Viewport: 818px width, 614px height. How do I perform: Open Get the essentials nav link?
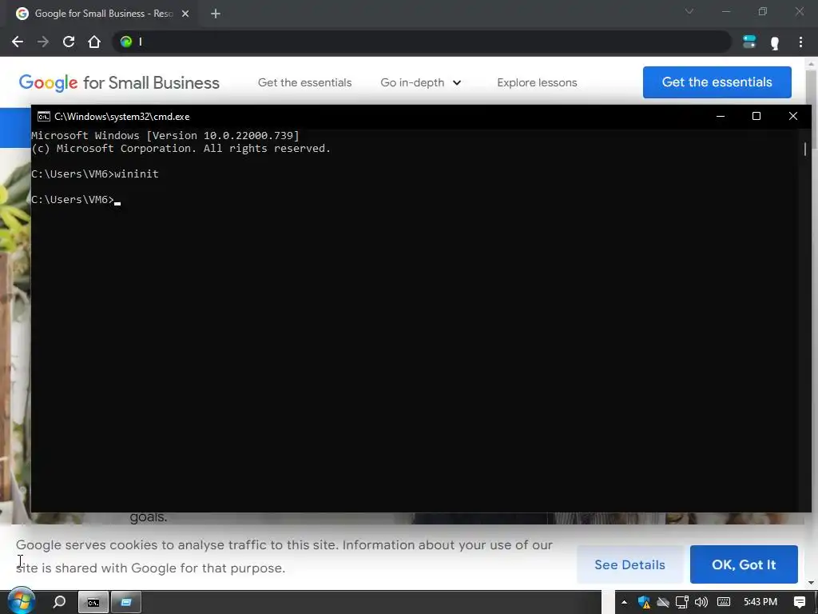click(x=304, y=82)
